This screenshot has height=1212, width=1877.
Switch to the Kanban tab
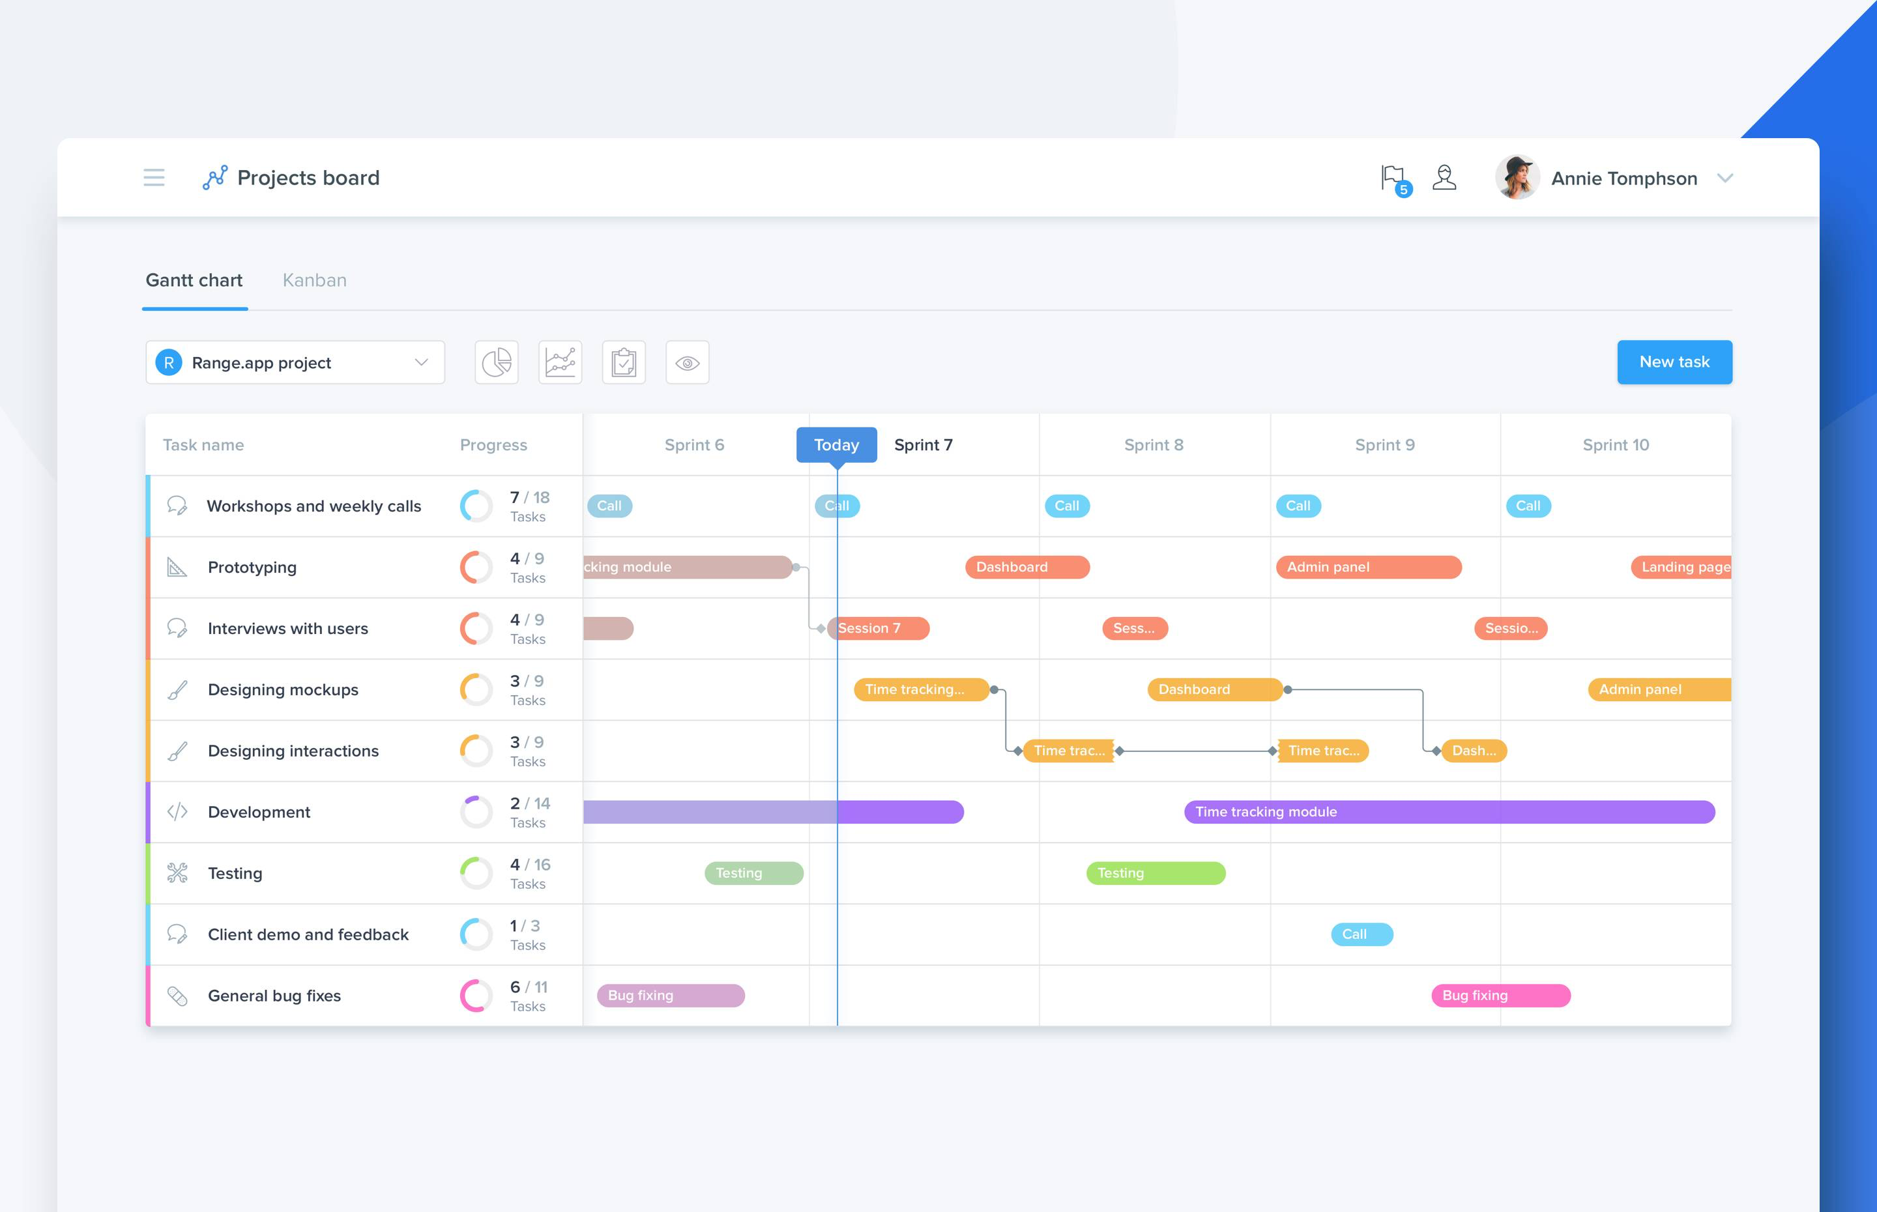pyautogui.click(x=313, y=280)
